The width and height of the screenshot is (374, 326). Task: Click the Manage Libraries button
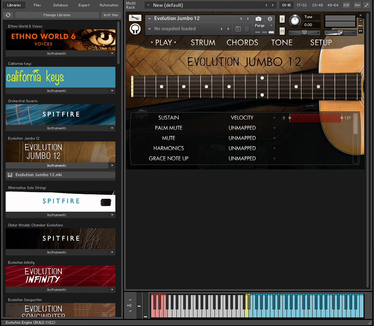pos(57,15)
